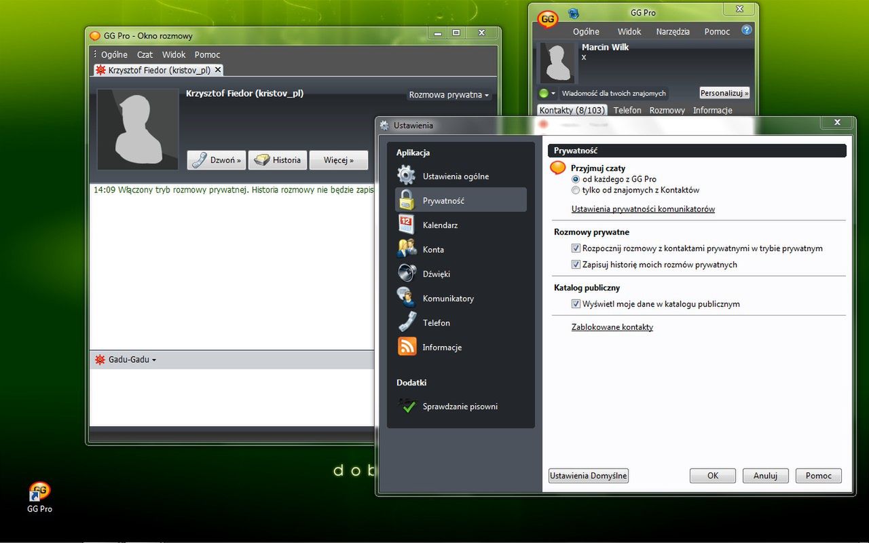Viewport: 869px width, 543px height.
Task: Click the message input field in chat
Action: coord(232,397)
